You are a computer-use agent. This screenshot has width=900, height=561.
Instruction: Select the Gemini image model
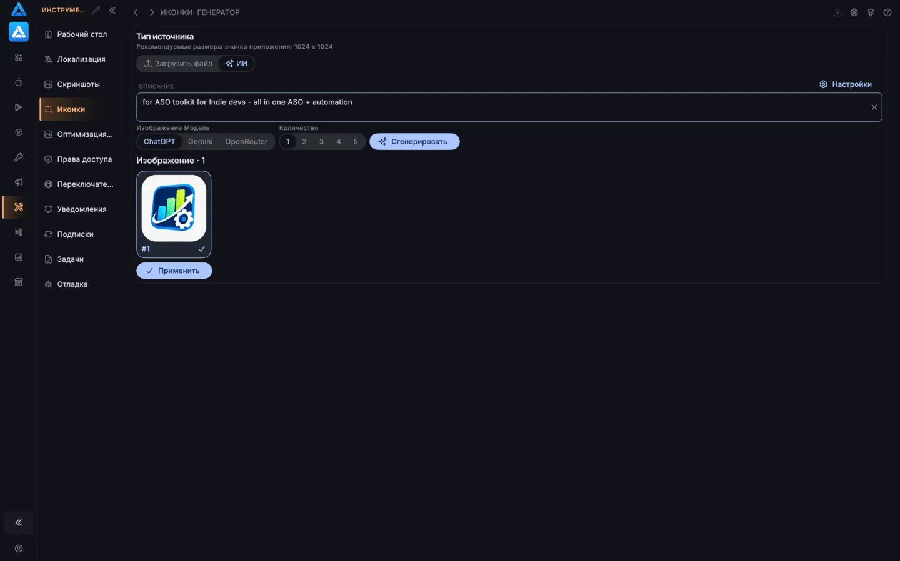201,142
